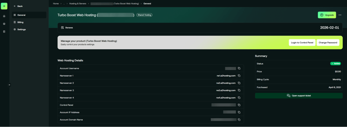Open the home icon in the left rail

click(4, 16)
